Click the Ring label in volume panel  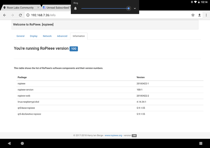click(76, 3)
